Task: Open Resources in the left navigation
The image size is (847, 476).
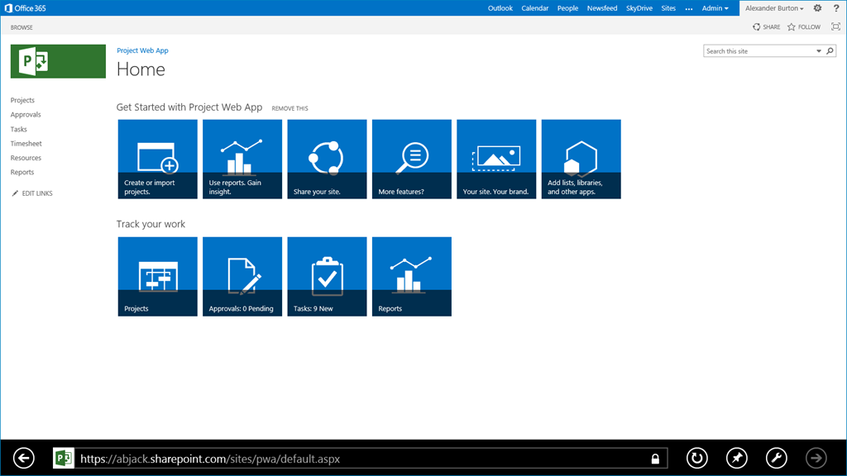Action: (26, 158)
